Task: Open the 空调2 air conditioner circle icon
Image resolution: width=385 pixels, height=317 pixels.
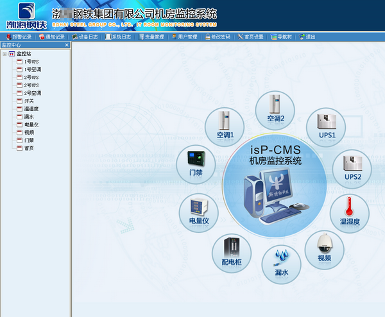Action: click(x=275, y=110)
